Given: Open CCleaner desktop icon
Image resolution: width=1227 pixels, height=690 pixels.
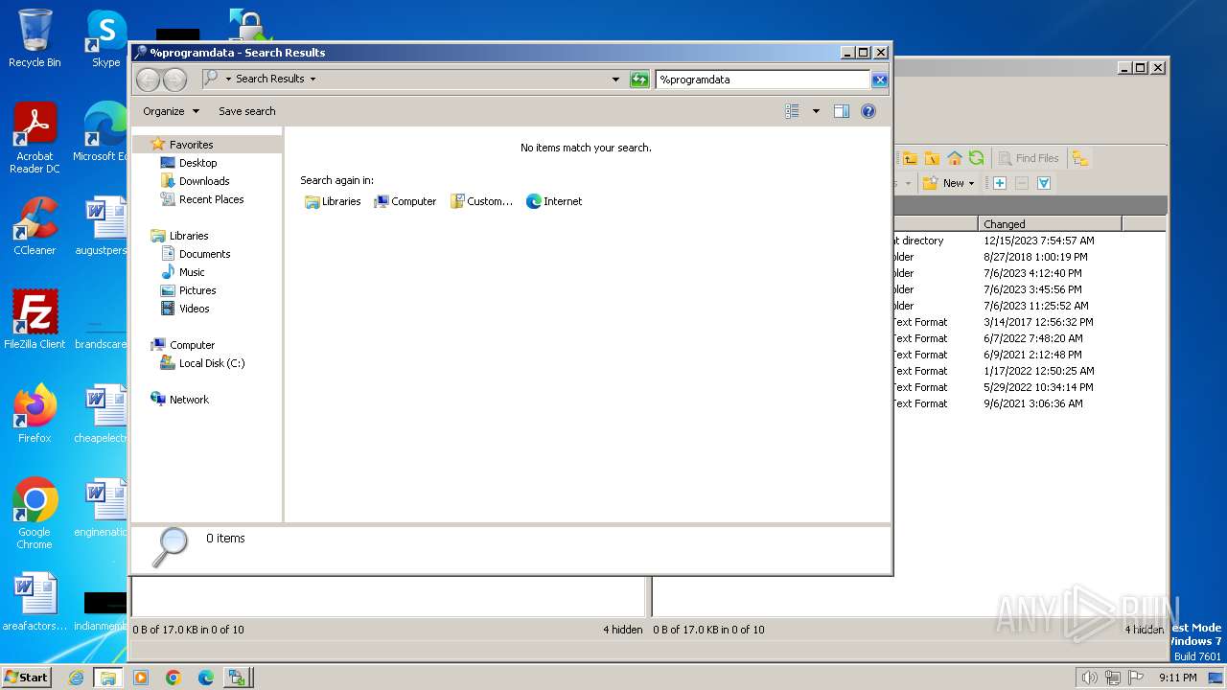Looking at the screenshot, I should pos(35,226).
